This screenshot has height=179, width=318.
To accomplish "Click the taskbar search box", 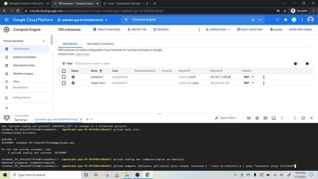I will point(45,175).
